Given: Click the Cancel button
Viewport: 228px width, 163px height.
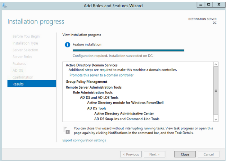Looking at the screenshot, I should tap(209, 154).
